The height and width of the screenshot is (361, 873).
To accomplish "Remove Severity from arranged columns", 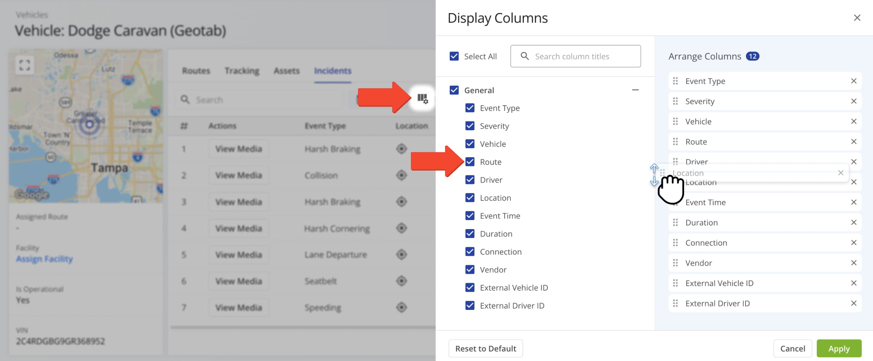I will click(853, 101).
